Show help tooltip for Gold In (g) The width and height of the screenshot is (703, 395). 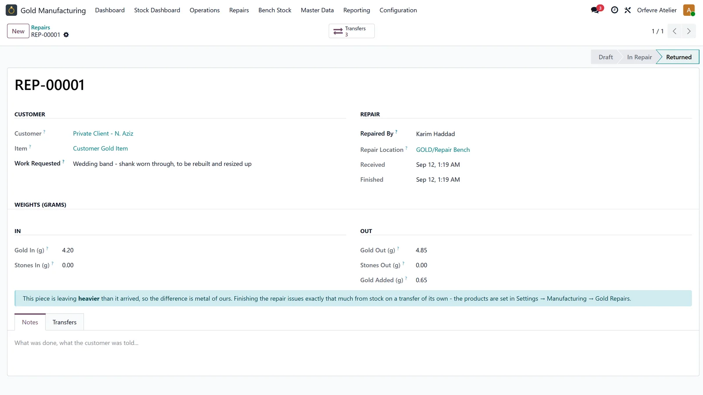coord(47,248)
